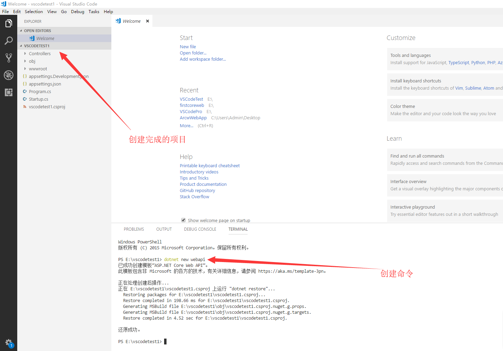Toggle Show welcome page on startup checkbox
Image resolution: width=503 pixels, height=351 pixels.
coord(183,220)
